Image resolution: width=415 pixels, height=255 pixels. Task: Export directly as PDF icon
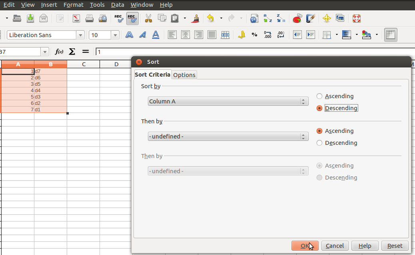tap(76, 18)
